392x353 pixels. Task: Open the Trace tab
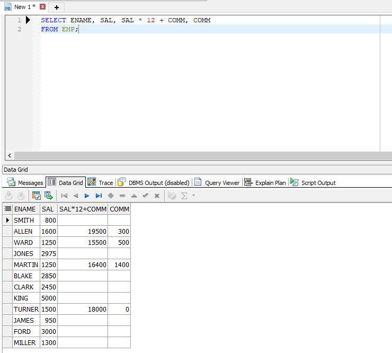click(x=100, y=183)
